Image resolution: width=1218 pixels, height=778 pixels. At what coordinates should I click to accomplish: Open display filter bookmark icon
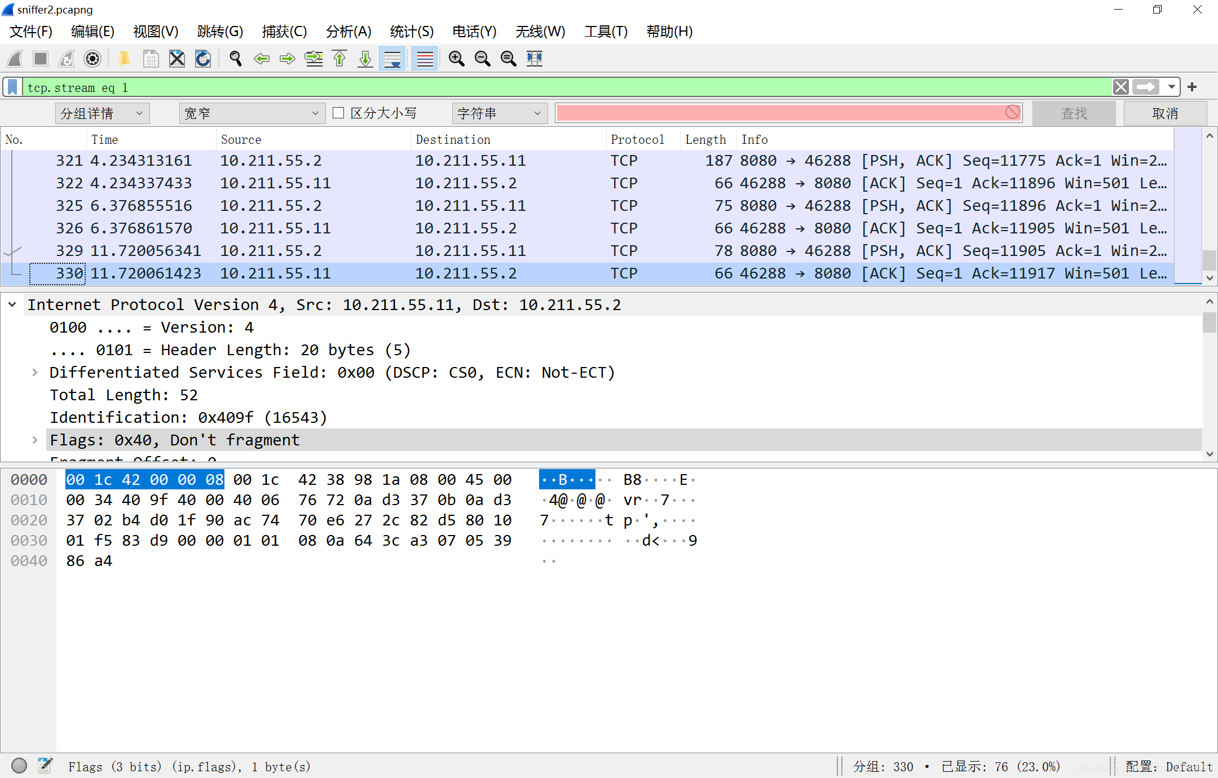[x=12, y=87]
